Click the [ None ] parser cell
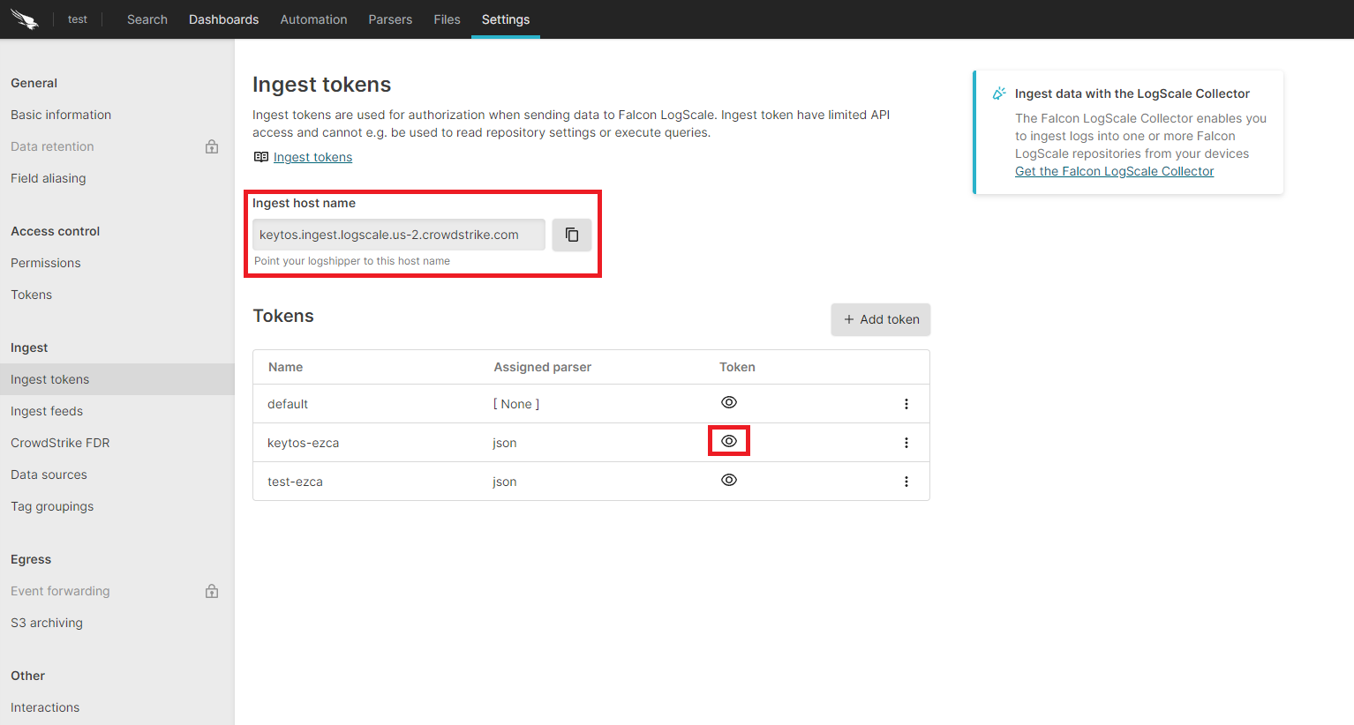The image size is (1354, 725). pos(516,404)
